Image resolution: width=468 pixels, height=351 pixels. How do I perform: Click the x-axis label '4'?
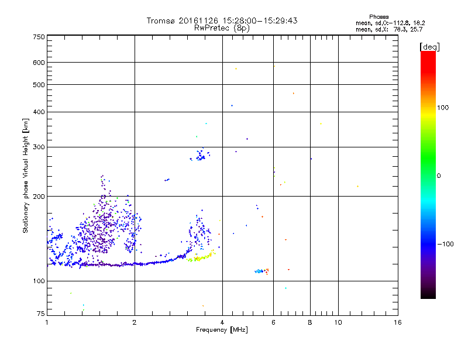point(222,322)
